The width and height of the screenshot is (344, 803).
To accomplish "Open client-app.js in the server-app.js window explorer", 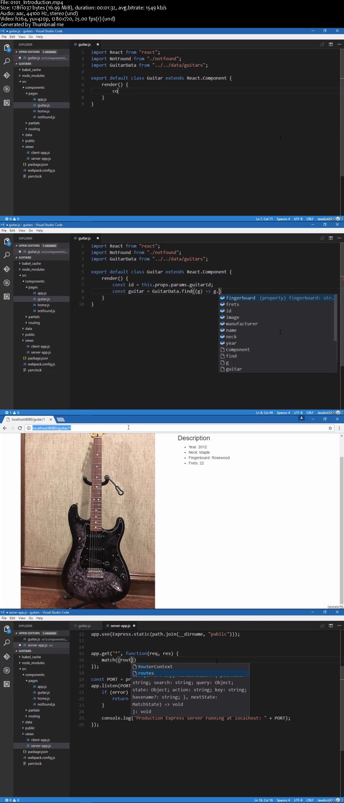I will [x=40, y=740].
